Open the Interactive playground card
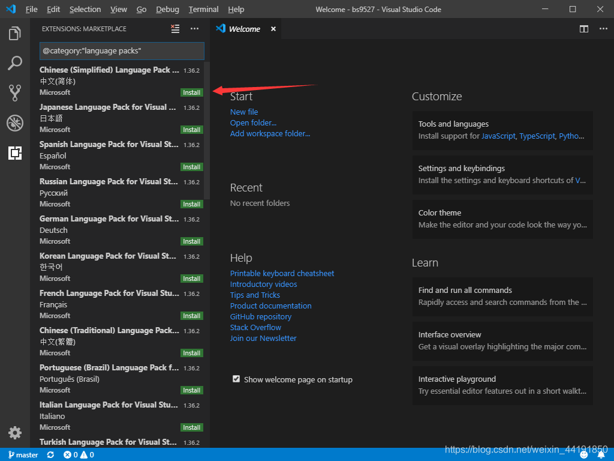The image size is (614, 461). coord(502,385)
